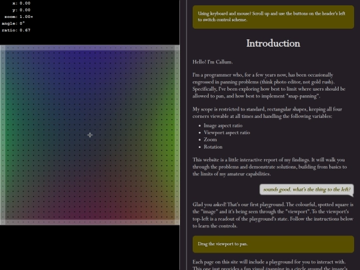Click the crosshair at the viewport center
Screen dimensions: 360x270
90,135
